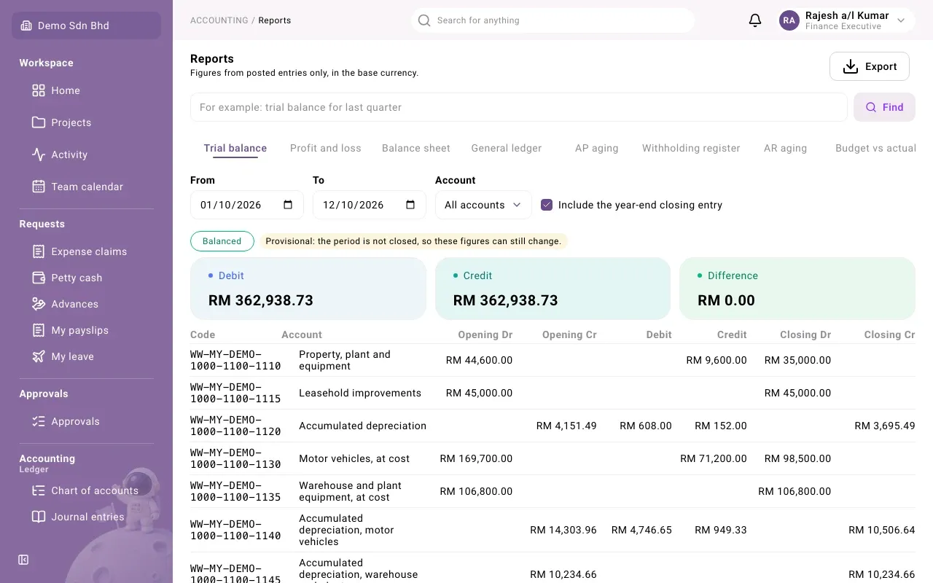The image size is (933, 583).
Task: Click the Search for anything field
Action: click(553, 20)
